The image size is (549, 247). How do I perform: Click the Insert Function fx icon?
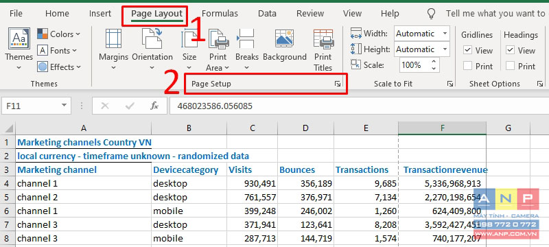coord(154,106)
